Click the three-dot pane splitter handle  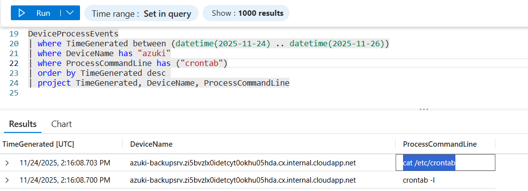(424, 109)
